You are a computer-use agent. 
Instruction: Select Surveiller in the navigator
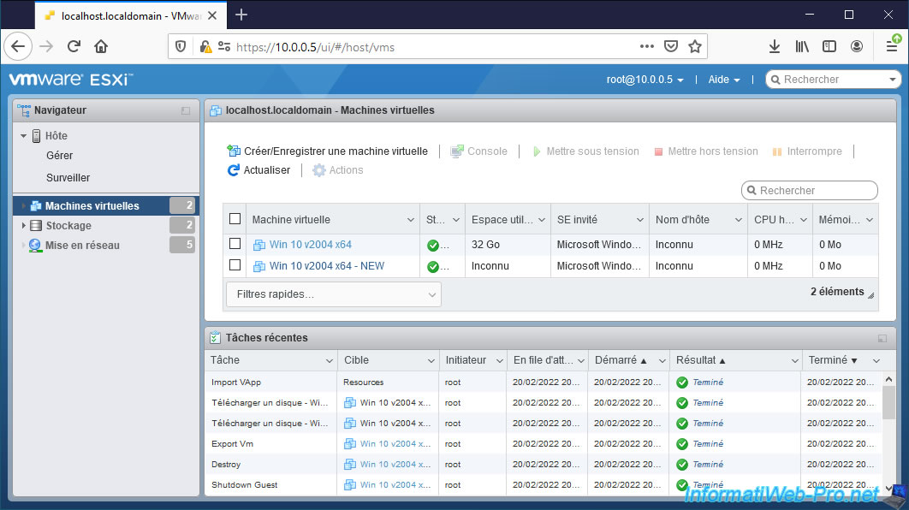coord(68,178)
